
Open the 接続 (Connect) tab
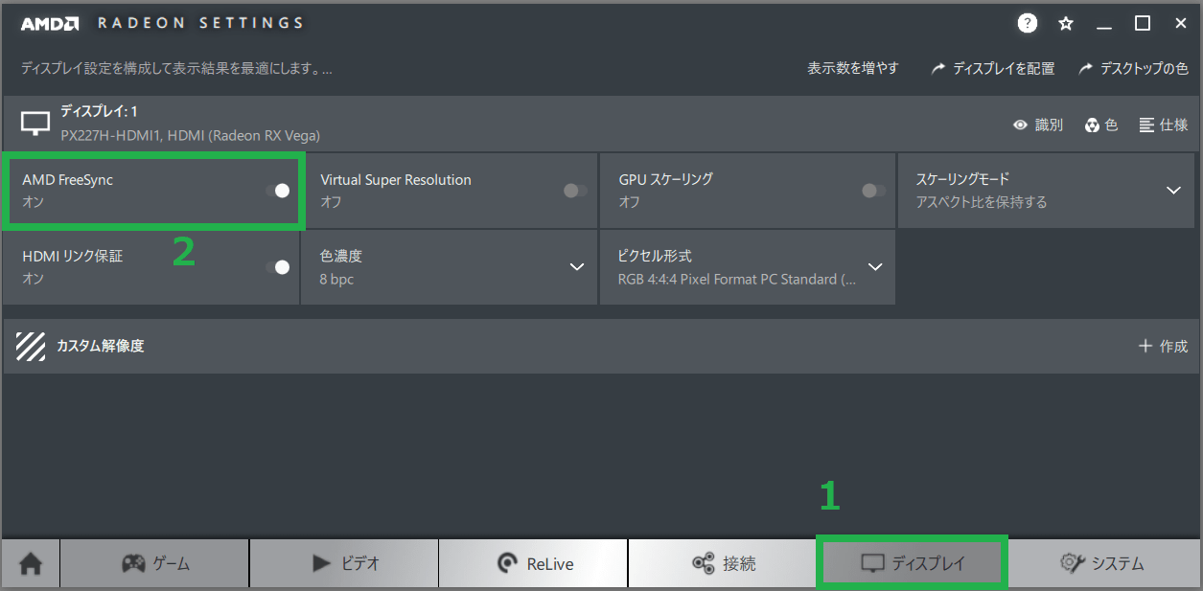click(723, 563)
